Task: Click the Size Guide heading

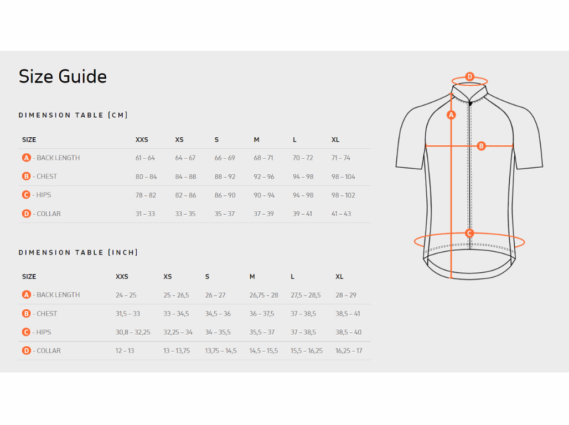Action: 63,76
